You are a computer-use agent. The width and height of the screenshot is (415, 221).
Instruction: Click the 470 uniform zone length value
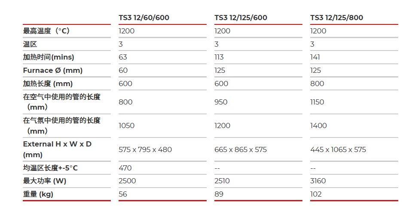coord(125,168)
